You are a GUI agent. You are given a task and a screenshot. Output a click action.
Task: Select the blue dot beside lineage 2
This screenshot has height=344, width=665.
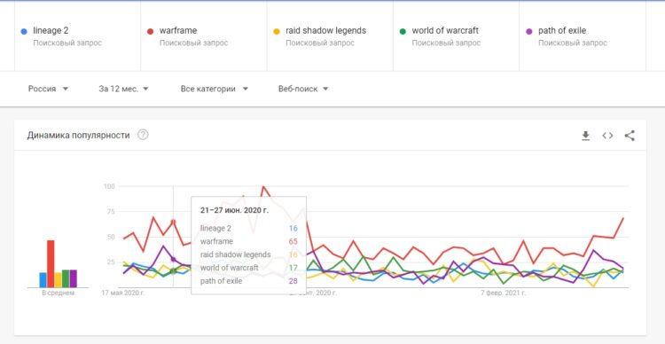24,31
